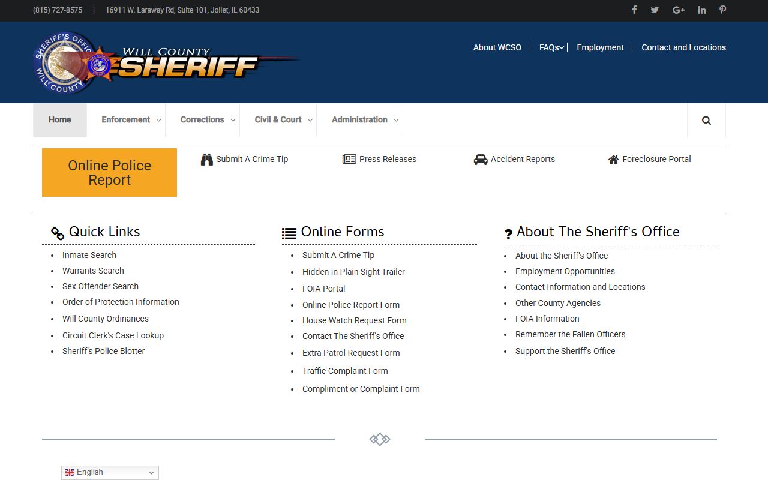This screenshot has height=480, width=768.
Task: Open the FOIA Portal link
Action: pos(324,289)
